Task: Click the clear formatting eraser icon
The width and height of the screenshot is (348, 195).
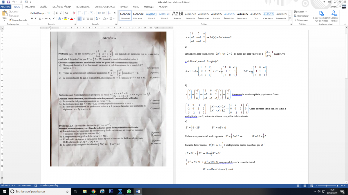Action: [x=74, y=13]
